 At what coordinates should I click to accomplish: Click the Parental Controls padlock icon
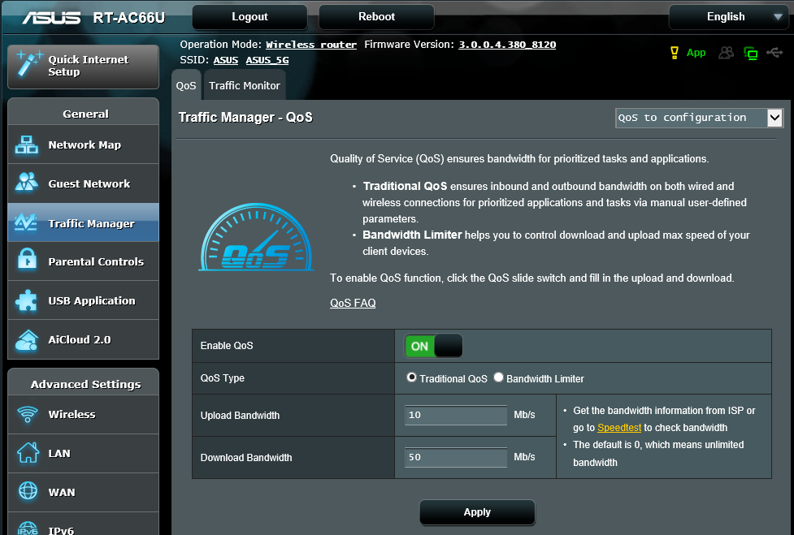(x=27, y=261)
